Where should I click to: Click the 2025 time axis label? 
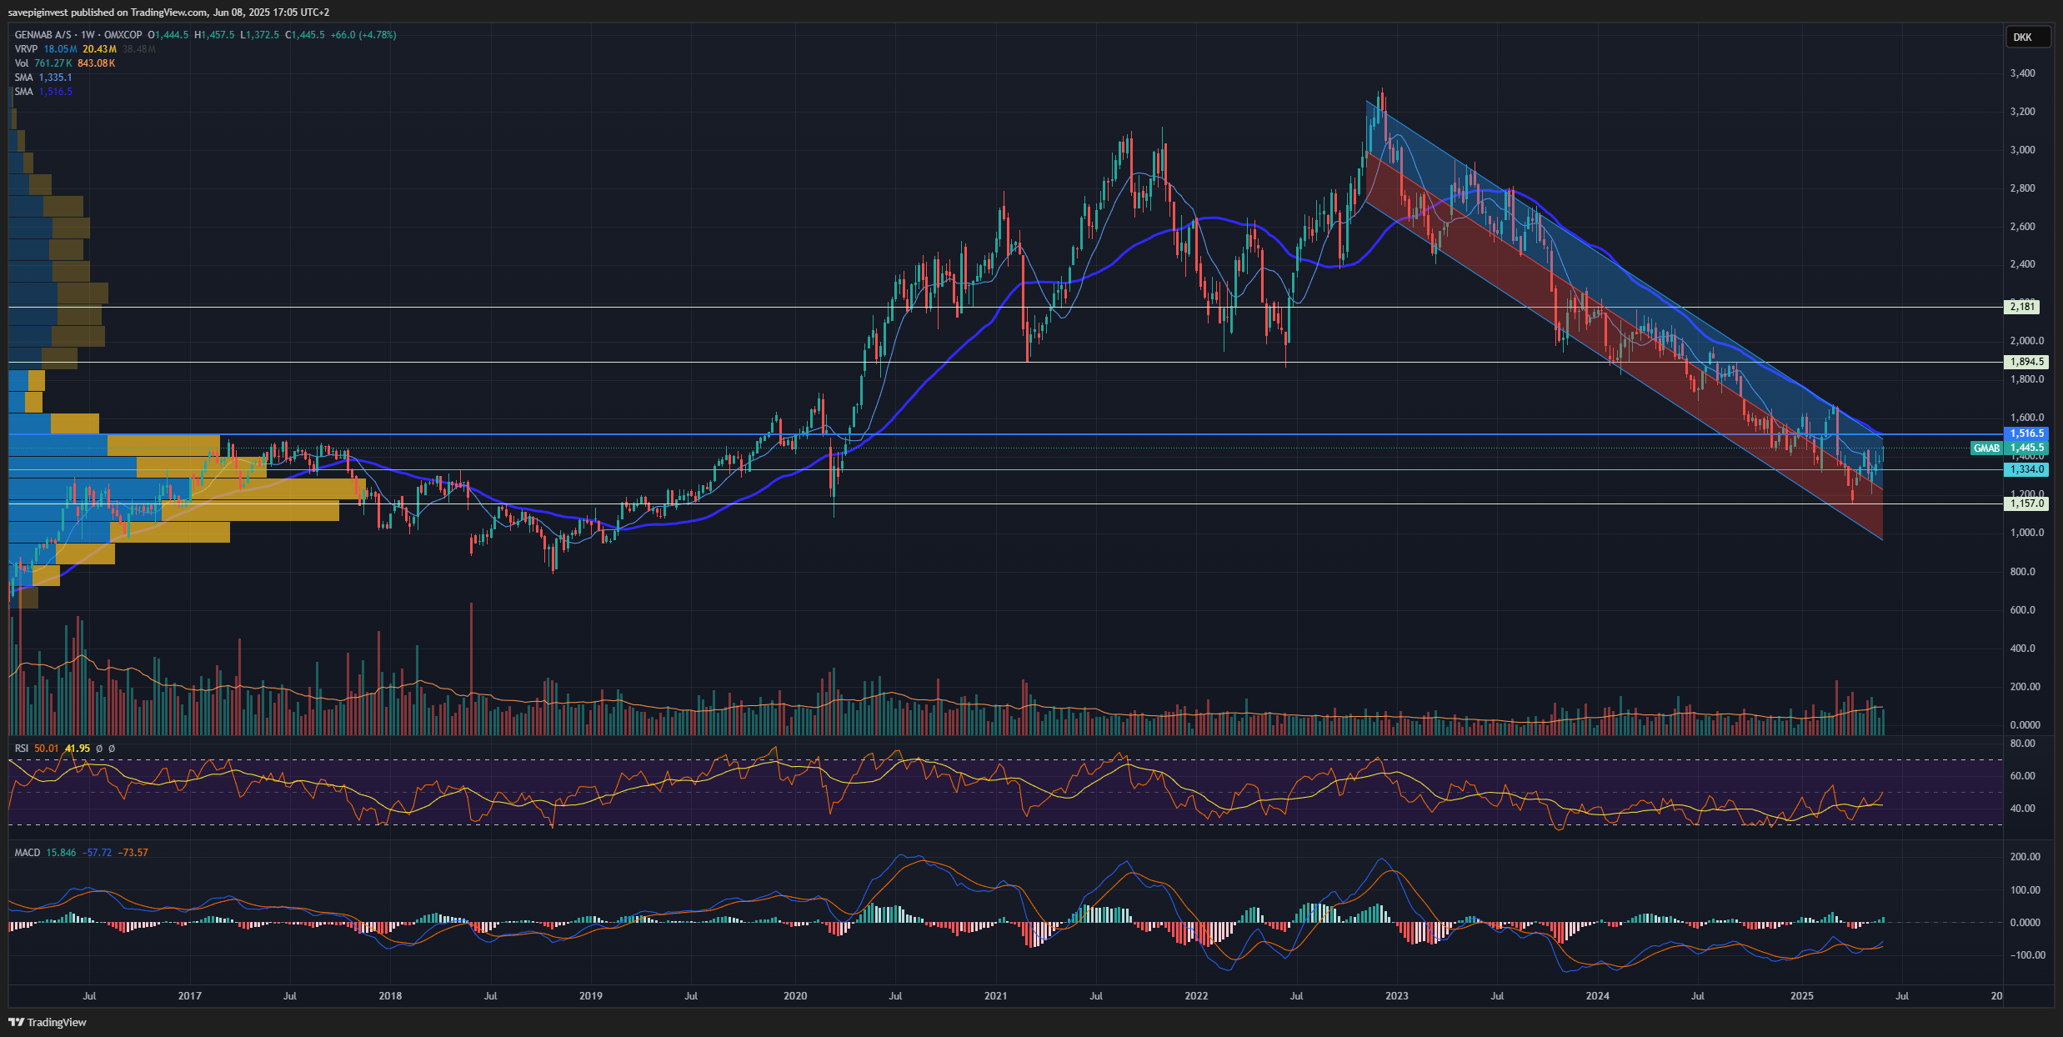(x=1802, y=996)
